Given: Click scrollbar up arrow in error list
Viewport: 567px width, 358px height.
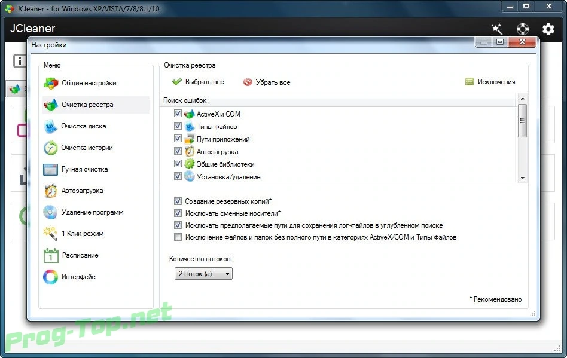Looking at the screenshot, I should 523,99.
